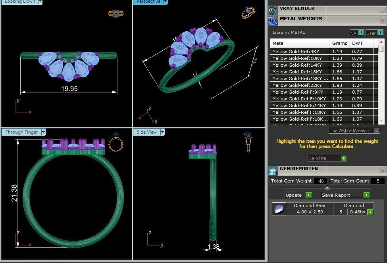Image resolution: width=387 pixels, height=263 pixels.
Task: Click the ring orientation icon in Perspective view
Action: coord(248,12)
